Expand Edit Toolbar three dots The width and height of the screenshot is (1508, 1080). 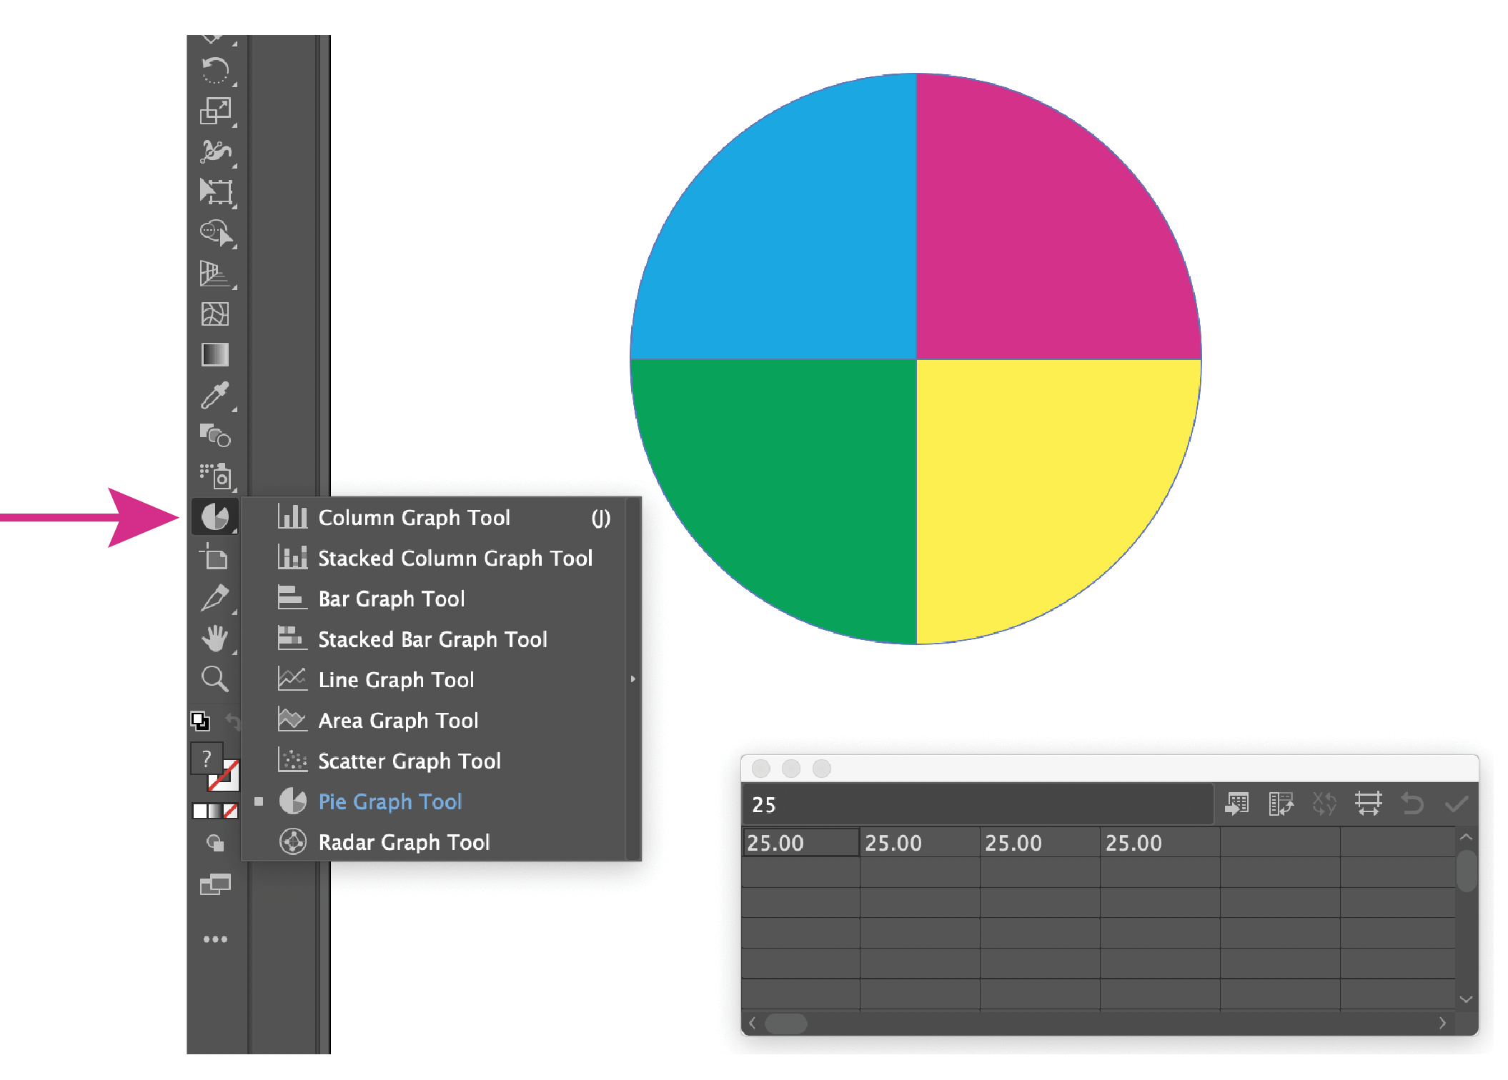point(214,939)
